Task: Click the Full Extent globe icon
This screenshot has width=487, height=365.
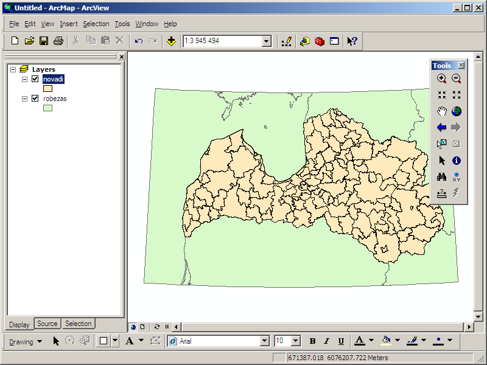Action: (456, 111)
